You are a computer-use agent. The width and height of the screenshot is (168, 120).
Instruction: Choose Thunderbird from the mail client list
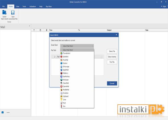click(x=77, y=53)
